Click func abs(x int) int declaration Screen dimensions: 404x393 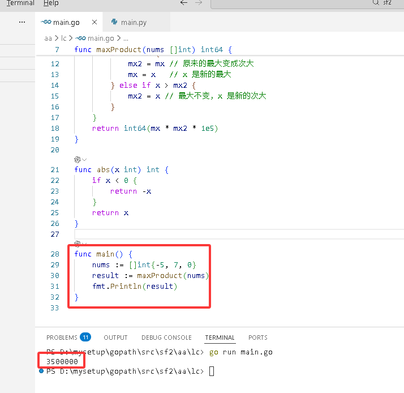pos(121,170)
